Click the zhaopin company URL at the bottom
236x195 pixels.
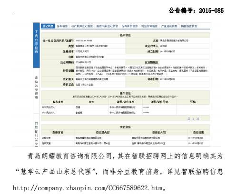[87, 188]
